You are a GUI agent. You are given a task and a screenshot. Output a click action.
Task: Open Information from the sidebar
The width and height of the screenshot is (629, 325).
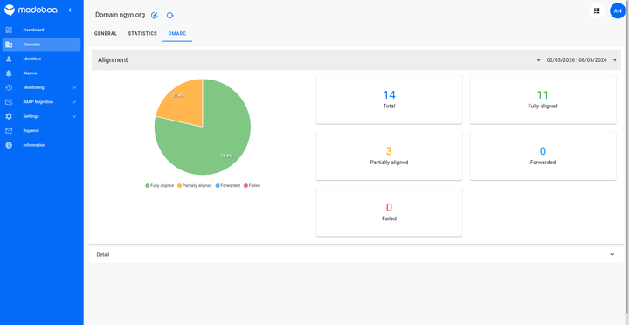pos(41,145)
